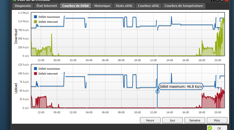Click green Débit internet swatch in Download legend
234x130 pixels.
tap(35, 22)
